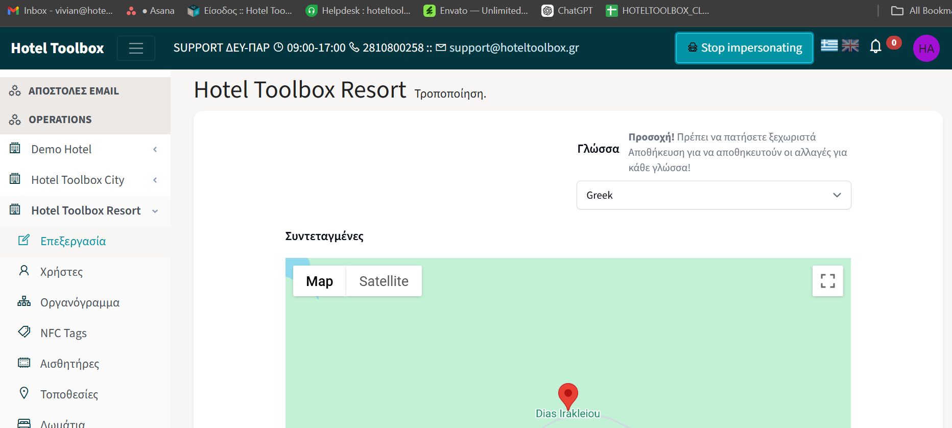Open OPERATIONS sidebar section
The height and width of the screenshot is (428, 952).
[85, 120]
